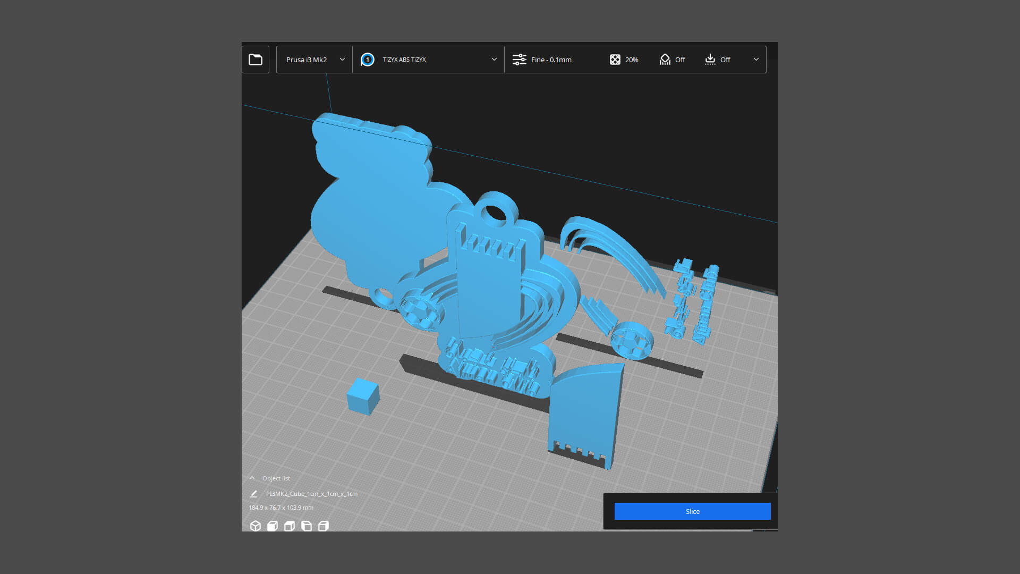Collapse the Object list panel

point(252,478)
